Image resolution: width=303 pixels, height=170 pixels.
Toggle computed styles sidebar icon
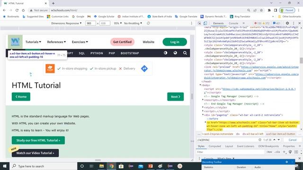tap(296, 152)
